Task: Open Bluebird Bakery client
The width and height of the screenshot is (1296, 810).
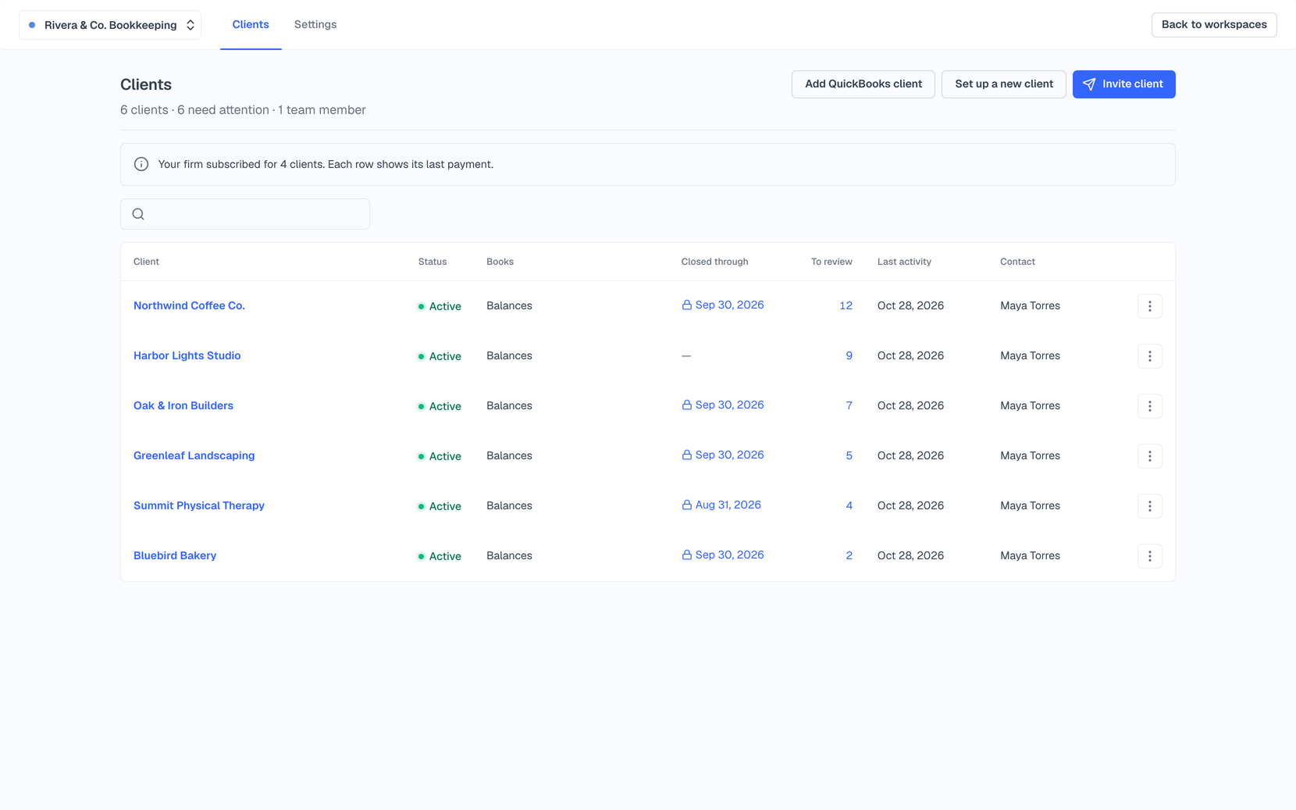Action: (x=175, y=555)
